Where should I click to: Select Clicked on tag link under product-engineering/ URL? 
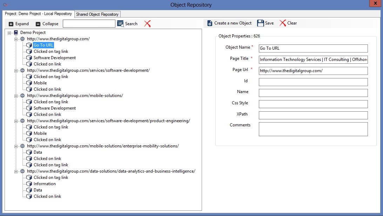pos(51,127)
